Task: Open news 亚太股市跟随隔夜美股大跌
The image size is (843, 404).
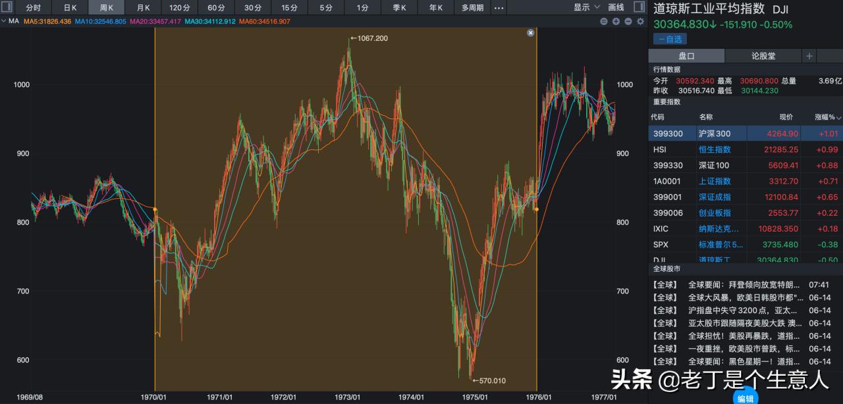Action: click(x=746, y=323)
